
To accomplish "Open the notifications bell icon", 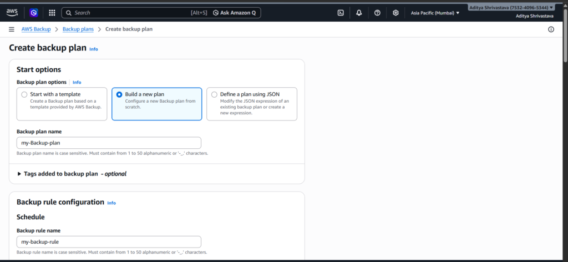I will (x=359, y=12).
